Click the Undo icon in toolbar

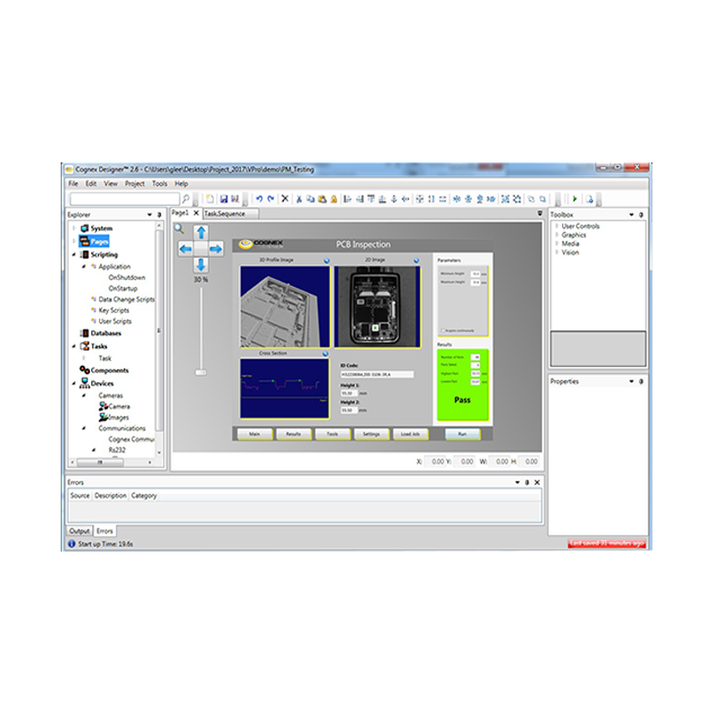(259, 199)
